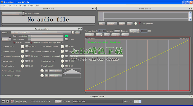Open the View dropdown above envelope editor
Image resolution: width=193 pixels, height=106 pixels.
pyautogui.click(x=99, y=35)
